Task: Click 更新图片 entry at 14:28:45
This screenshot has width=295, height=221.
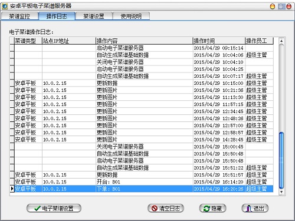Action: point(144,140)
